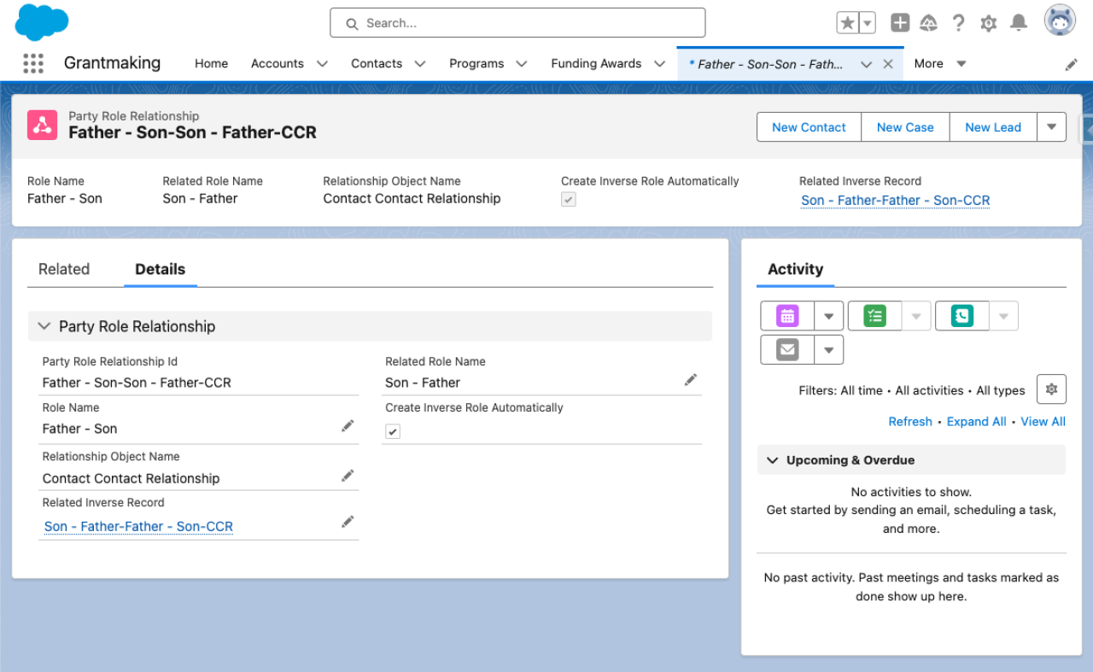Open the Funding Awards tab

[x=596, y=64]
